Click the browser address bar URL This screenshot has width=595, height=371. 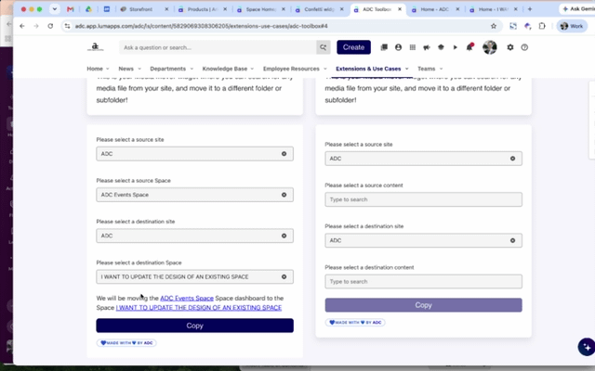pyautogui.click(x=201, y=26)
